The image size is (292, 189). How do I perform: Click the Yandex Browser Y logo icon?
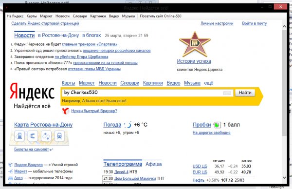click(x=66, y=111)
